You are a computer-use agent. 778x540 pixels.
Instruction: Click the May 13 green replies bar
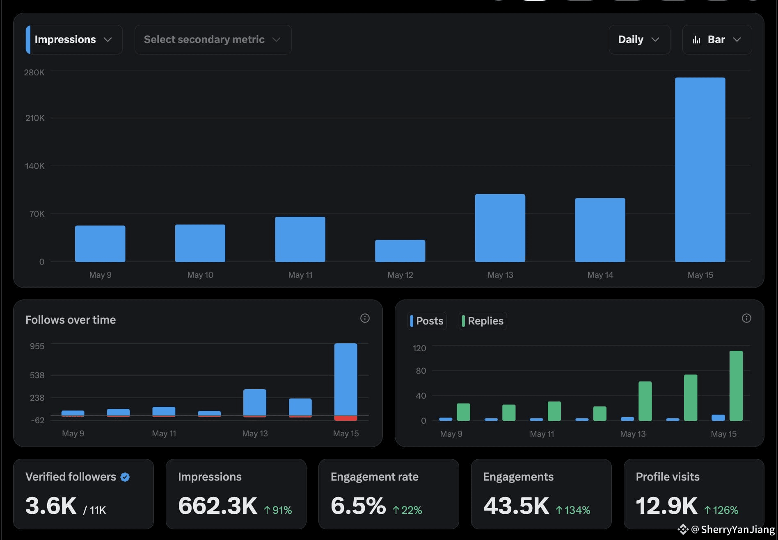pos(645,401)
